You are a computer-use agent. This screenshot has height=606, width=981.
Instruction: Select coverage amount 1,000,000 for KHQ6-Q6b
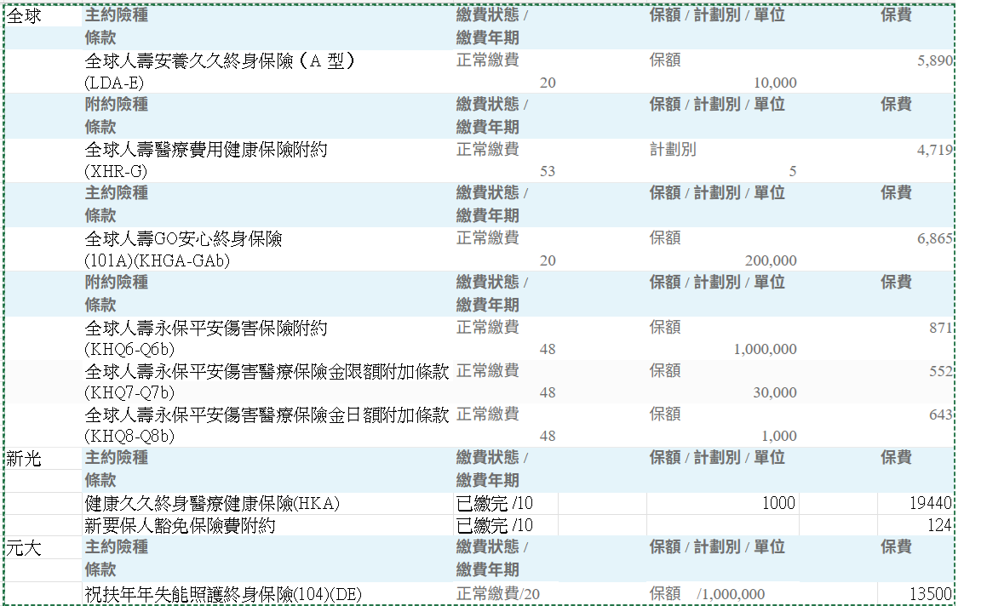pos(766,349)
